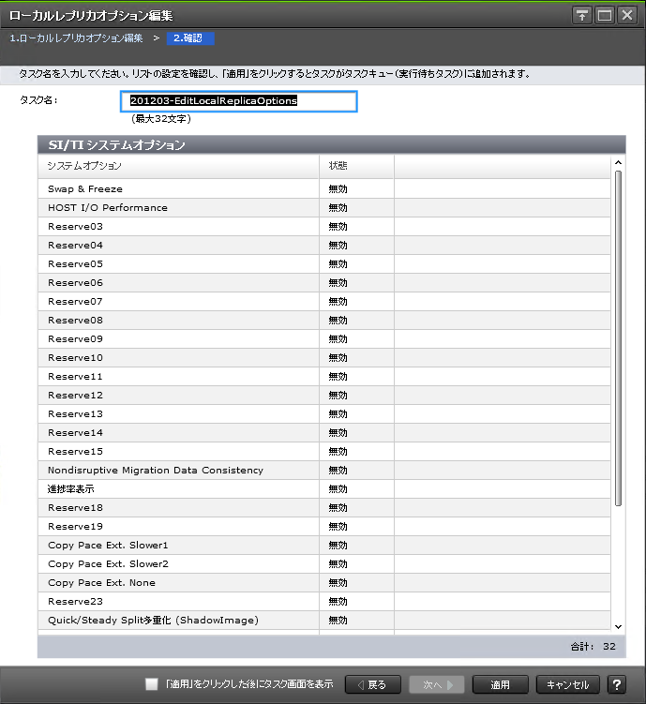Select the Reserve07 row
Image resolution: width=646 pixels, height=704 pixels.
tap(324, 302)
